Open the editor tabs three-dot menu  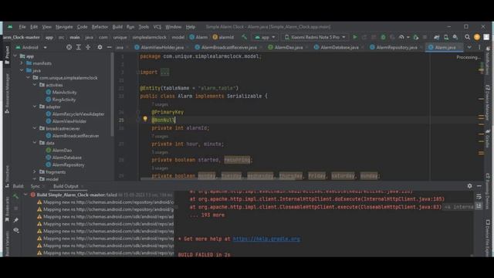point(479,47)
